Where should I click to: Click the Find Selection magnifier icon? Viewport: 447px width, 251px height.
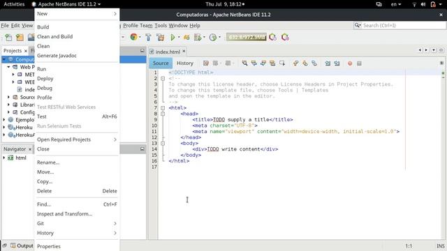tap(244, 63)
